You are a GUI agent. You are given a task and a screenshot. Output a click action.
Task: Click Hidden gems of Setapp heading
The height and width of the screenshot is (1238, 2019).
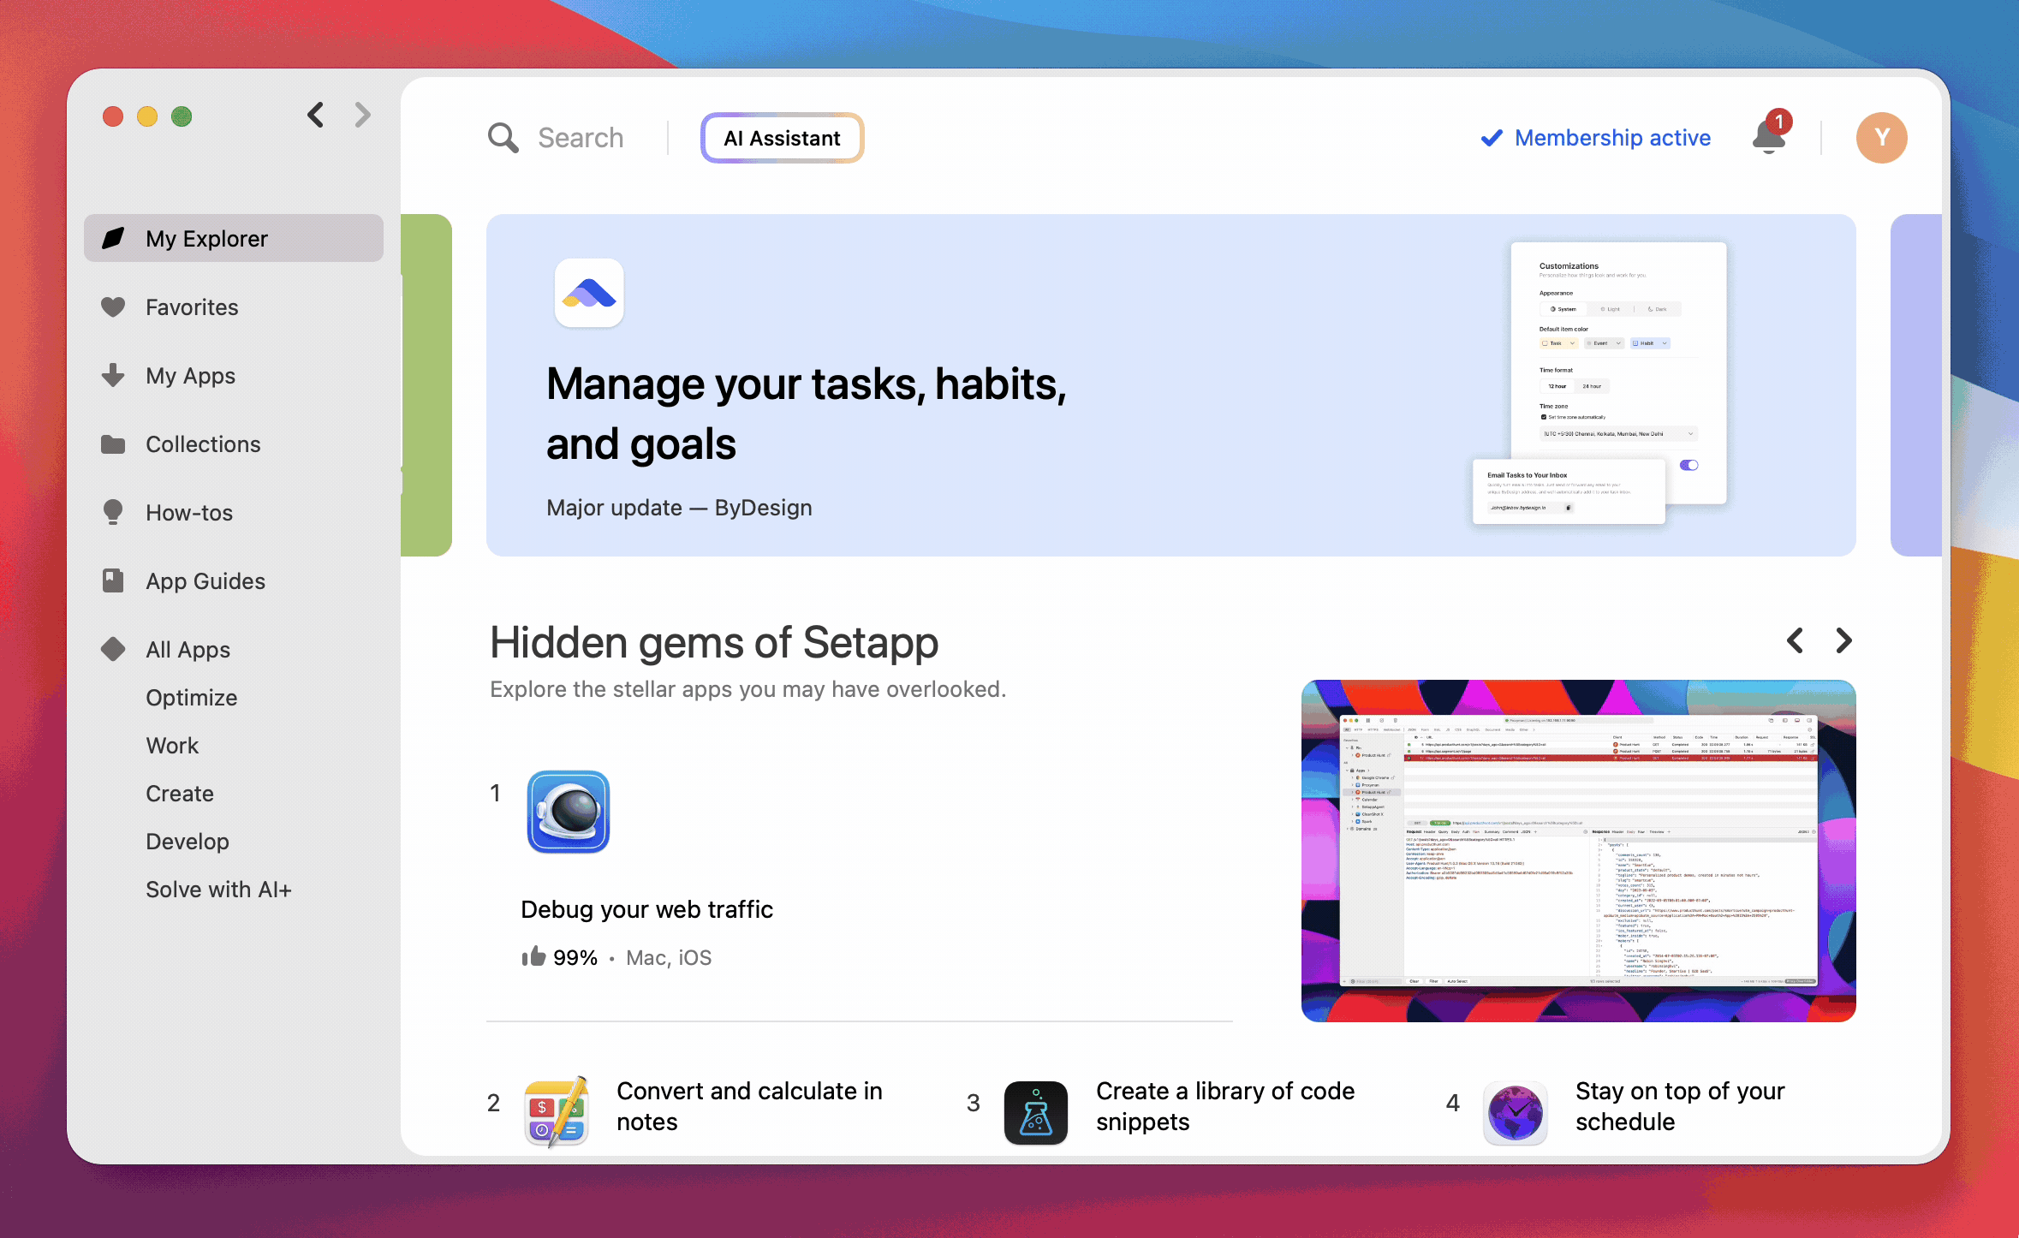click(714, 642)
